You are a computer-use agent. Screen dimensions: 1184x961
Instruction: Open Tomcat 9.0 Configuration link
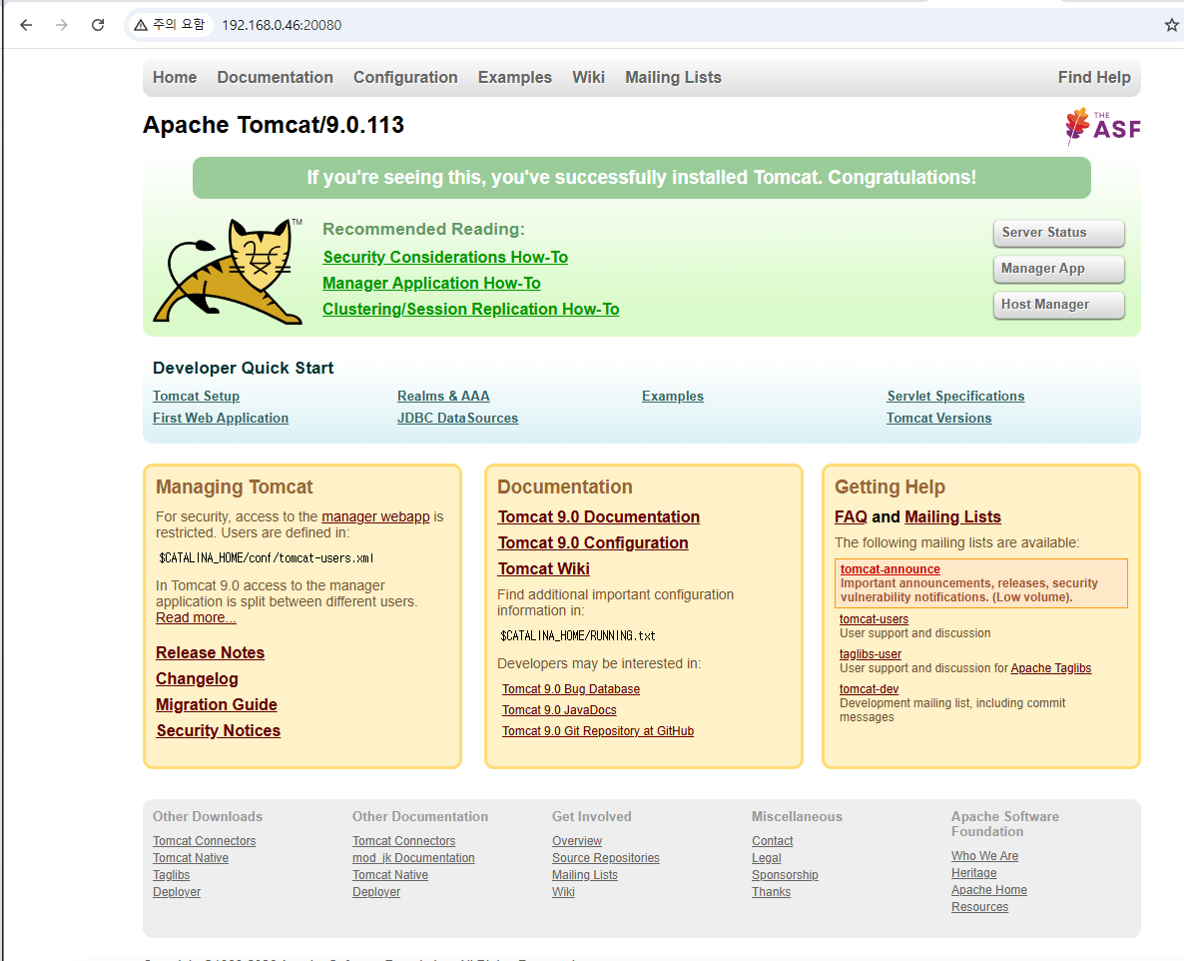click(x=593, y=542)
